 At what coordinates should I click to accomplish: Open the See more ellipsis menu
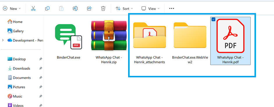172,8
